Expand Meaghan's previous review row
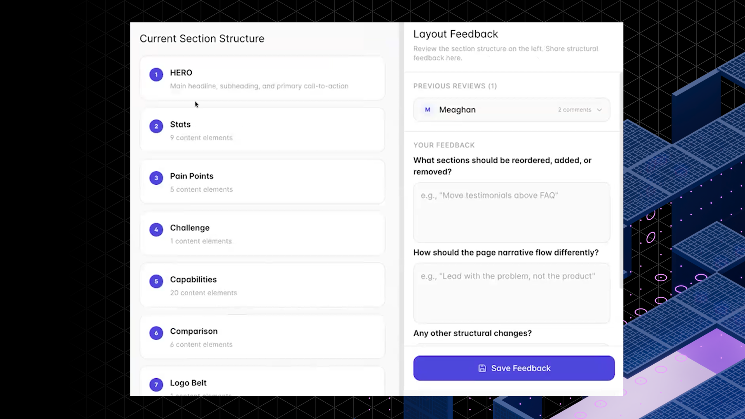The height and width of the screenshot is (419, 745). pyautogui.click(x=511, y=110)
